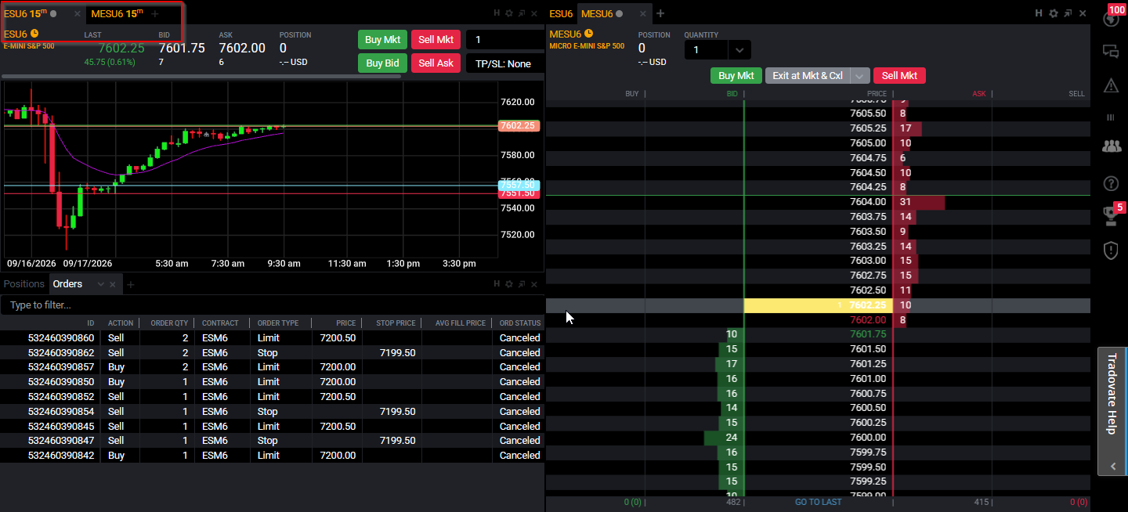Open the chat messages sidebar icon
Screen dimensions: 1128x512
(x=1110, y=52)
